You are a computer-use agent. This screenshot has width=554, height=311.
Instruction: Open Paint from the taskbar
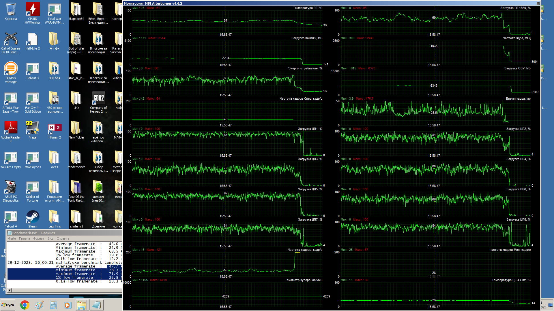point(39,305)
